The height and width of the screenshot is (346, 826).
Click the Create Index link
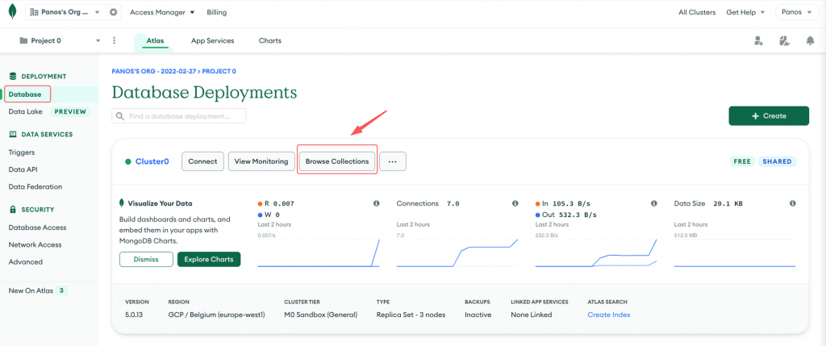tap(609, 315)
